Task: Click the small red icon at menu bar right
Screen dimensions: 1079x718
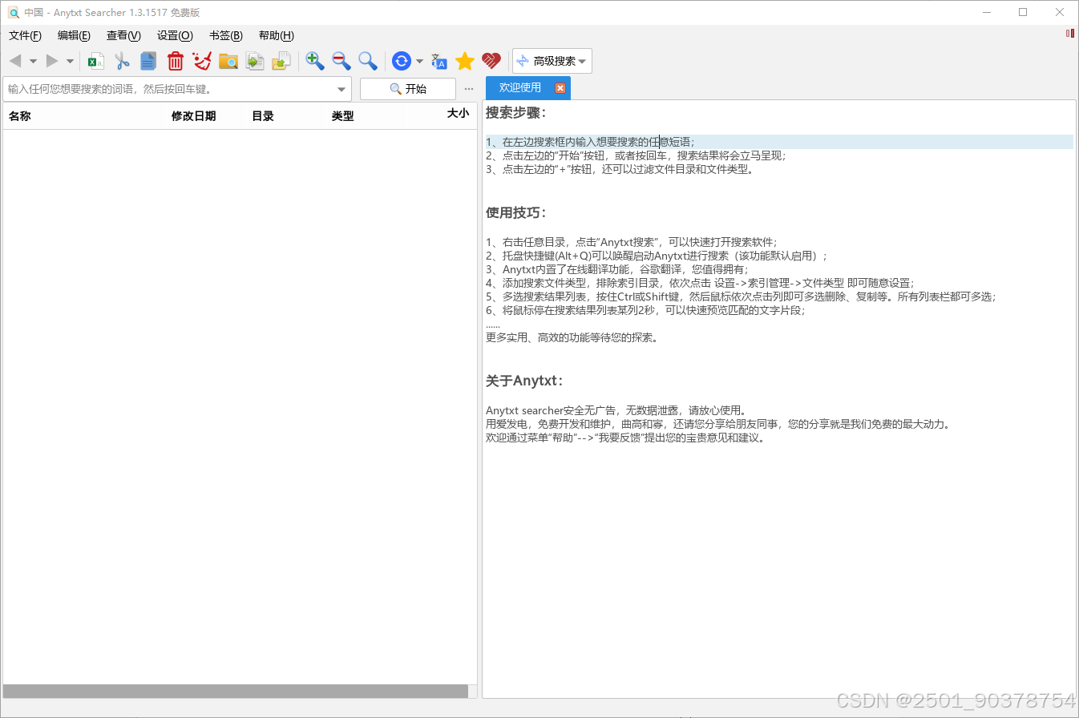Action: (x=1069, y=33)
